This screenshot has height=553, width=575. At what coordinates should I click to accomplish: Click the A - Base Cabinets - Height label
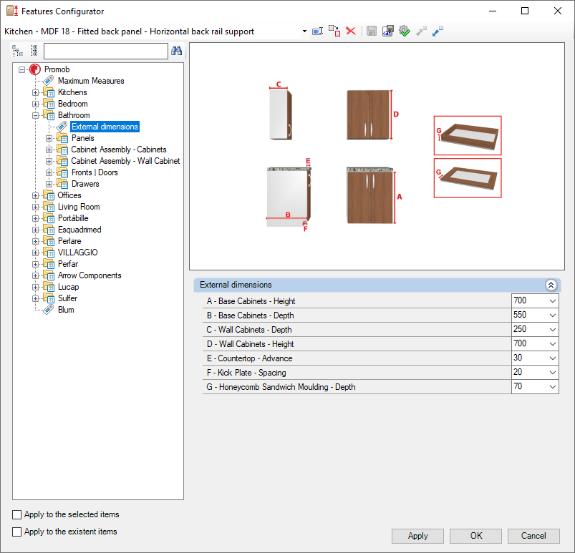coord(251,301)
